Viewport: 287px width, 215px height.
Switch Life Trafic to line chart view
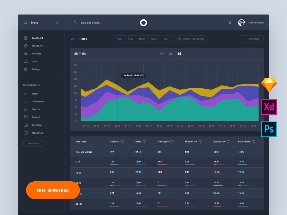(x=162, y=54)
